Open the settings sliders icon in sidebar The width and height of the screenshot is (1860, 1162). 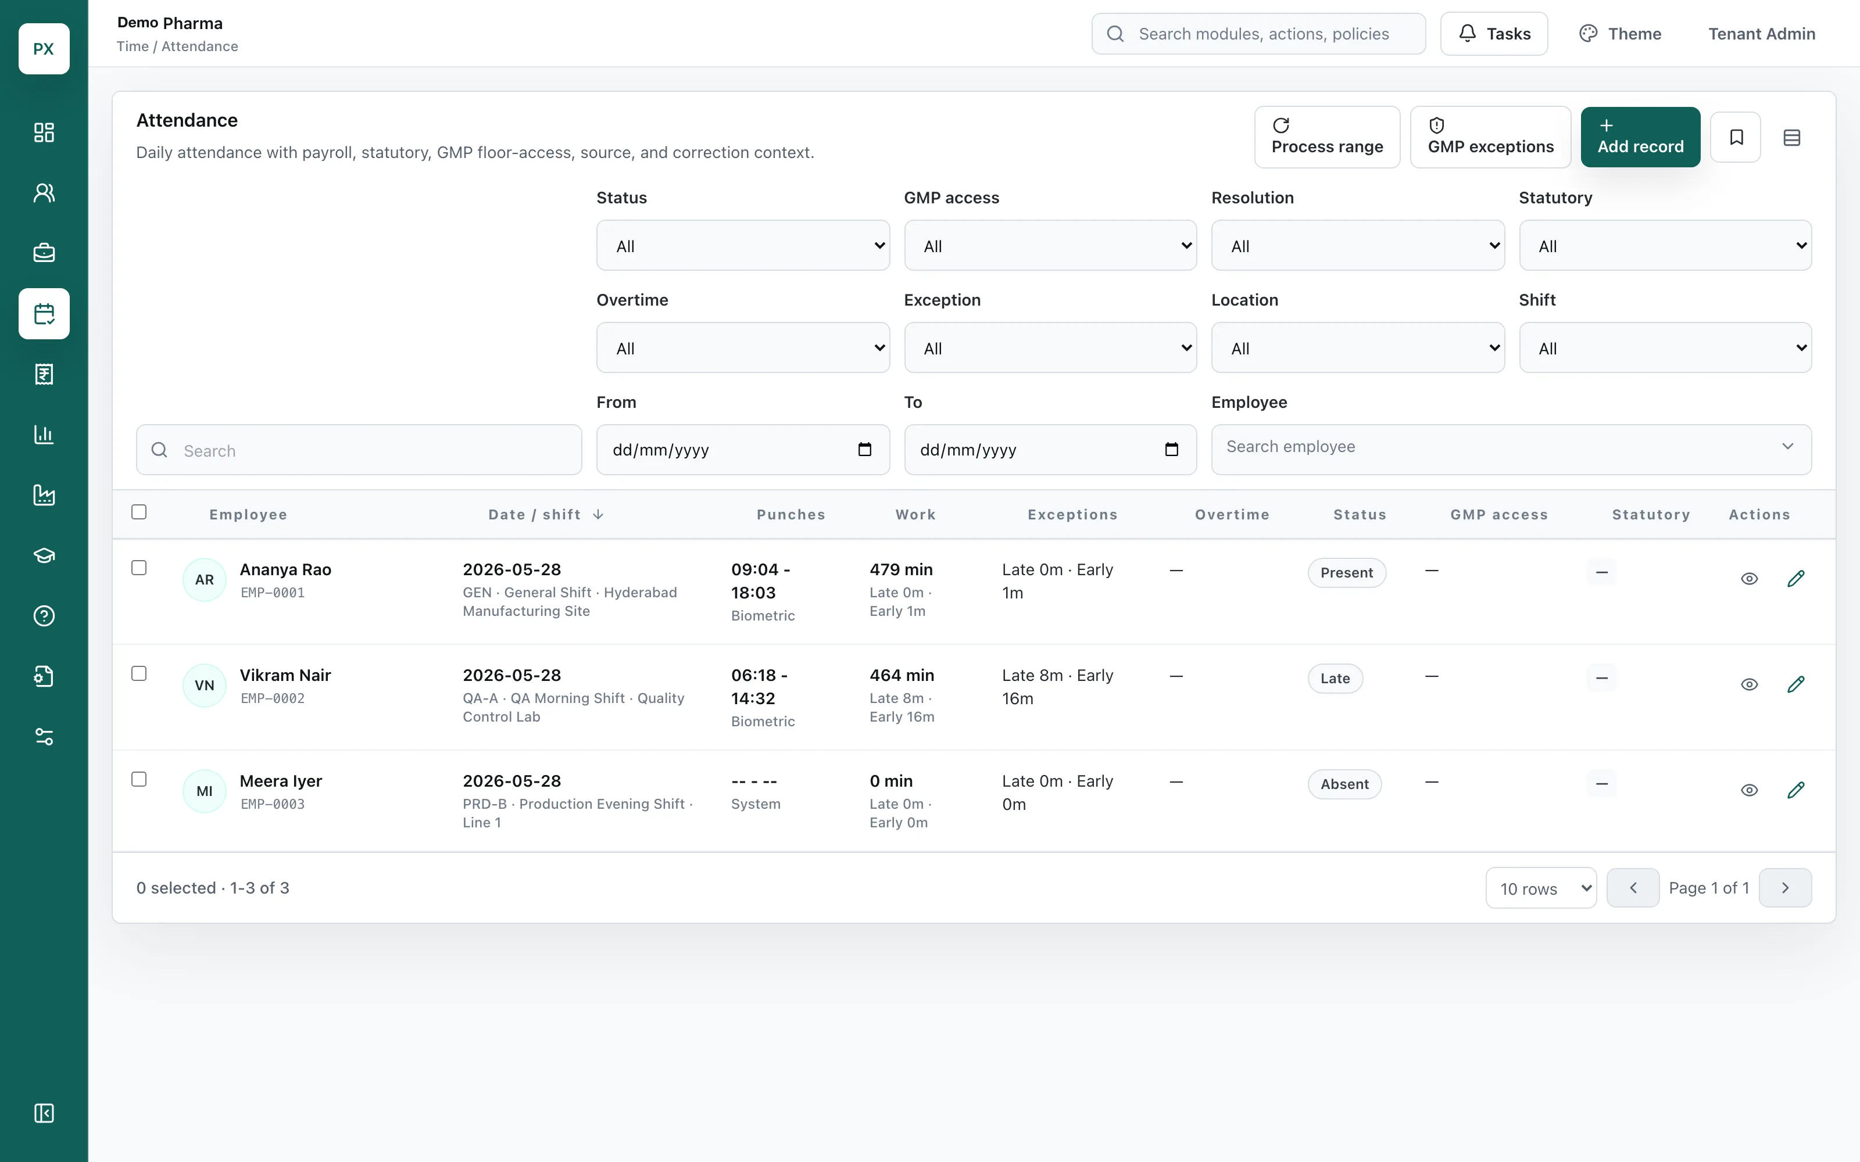coord(44,737)
